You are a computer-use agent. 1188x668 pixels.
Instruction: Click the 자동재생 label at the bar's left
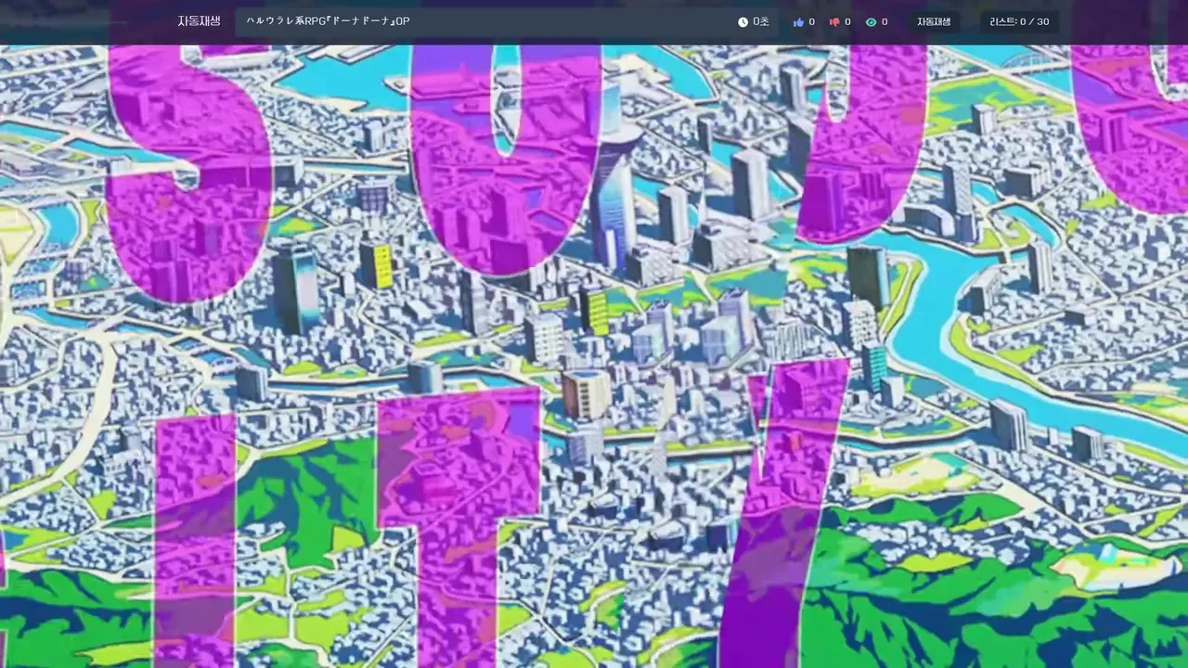click(199, 21)
